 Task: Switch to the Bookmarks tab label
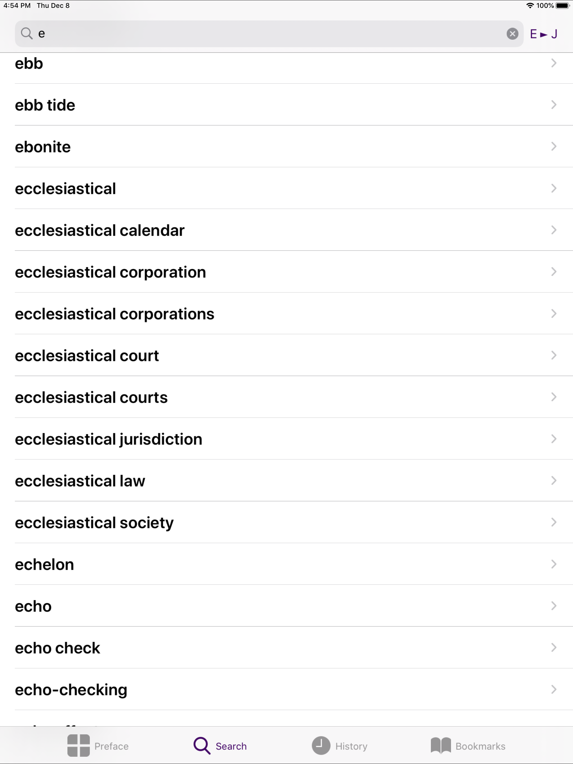(x=480, y=746)
